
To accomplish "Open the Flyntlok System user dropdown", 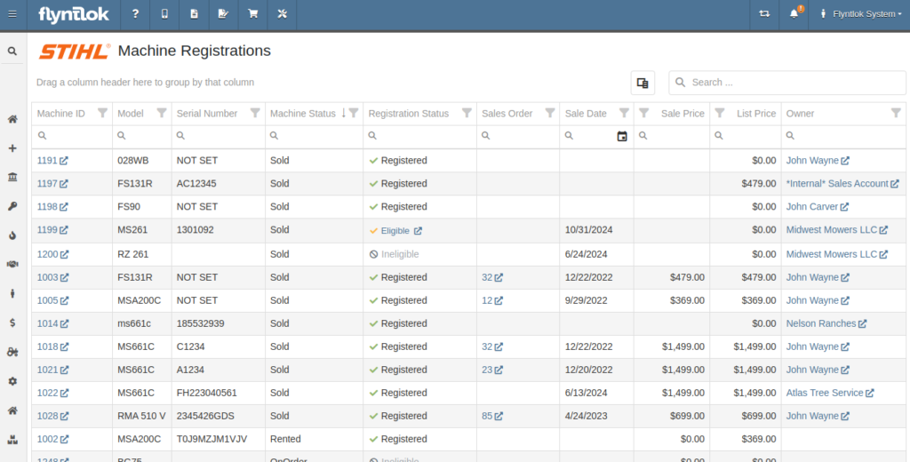I will click(860, 14).
